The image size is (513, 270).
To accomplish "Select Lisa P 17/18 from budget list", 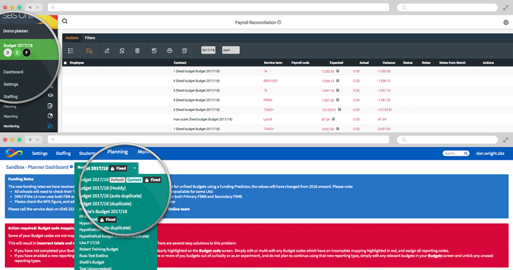I will pyautogui.click(x=89, y=243).
